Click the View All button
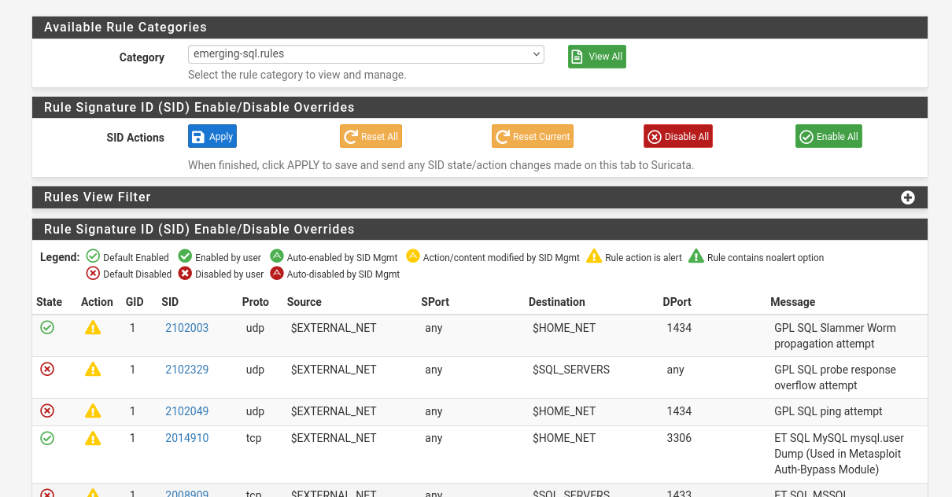Image resolution: width=952 pixels, height=497 pixels. point(597,57)
